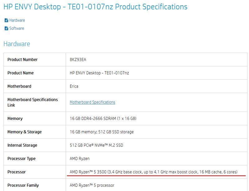Select the AMD Ryzen processor type value
This screenshot has height=191, width=249.
tap(80, 159)
